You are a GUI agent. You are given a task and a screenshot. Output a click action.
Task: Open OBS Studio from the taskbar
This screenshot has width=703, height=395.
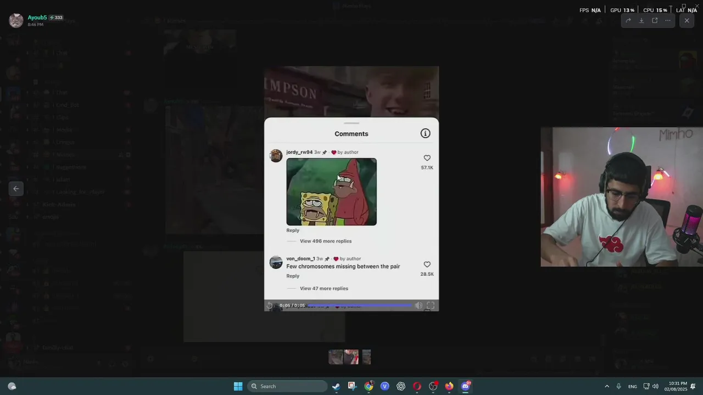[x=433, y=386]
